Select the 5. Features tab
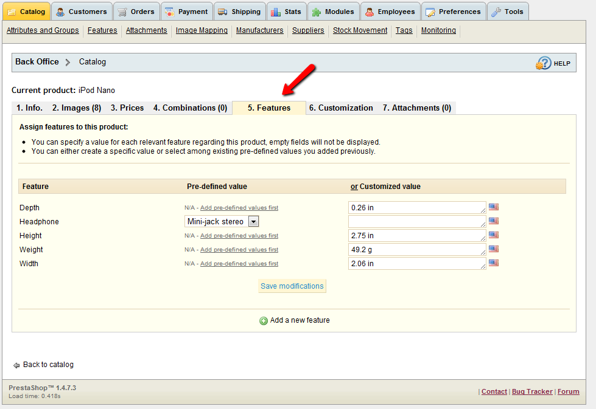 point(269,108)
